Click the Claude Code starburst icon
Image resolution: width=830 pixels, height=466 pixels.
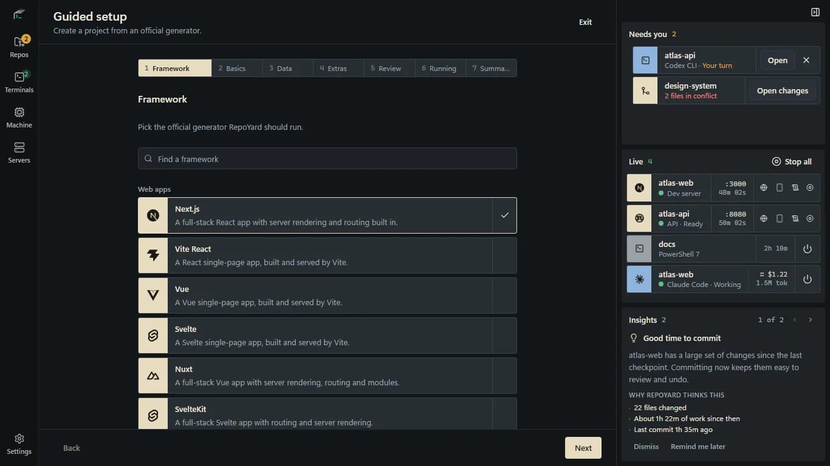click(639, 279)
